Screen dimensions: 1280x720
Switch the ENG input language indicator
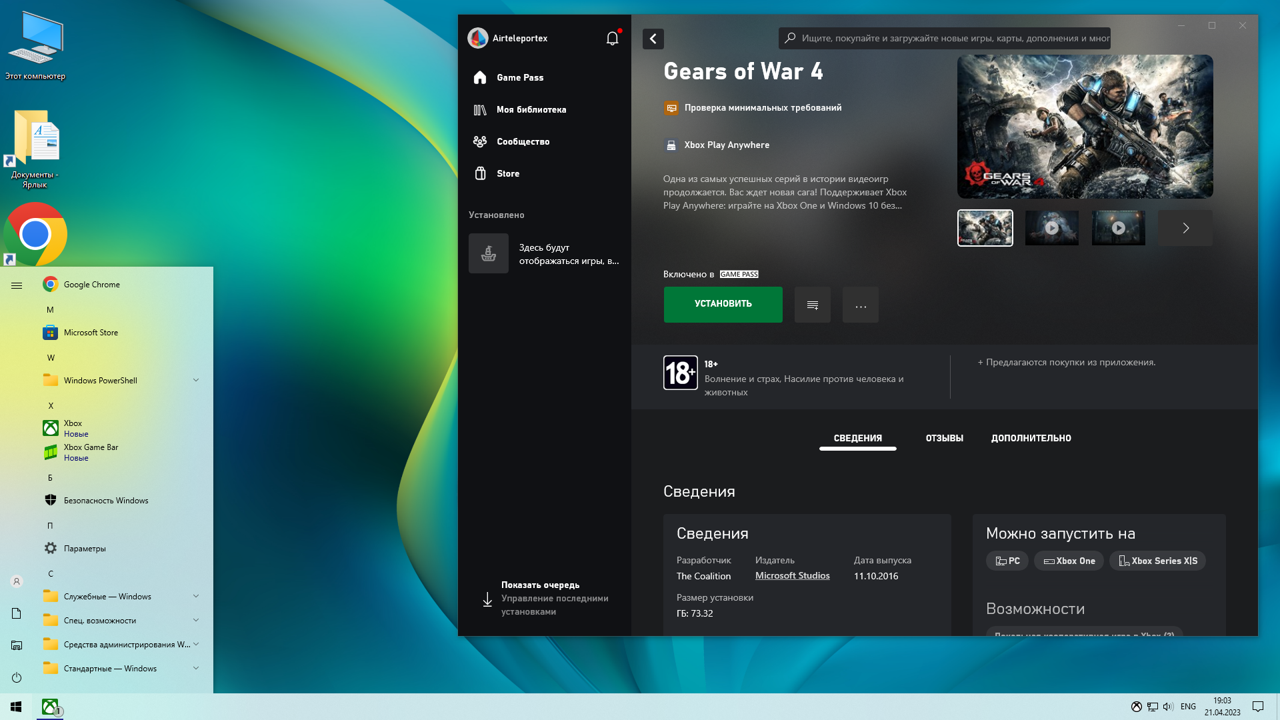pos(1188,707)
